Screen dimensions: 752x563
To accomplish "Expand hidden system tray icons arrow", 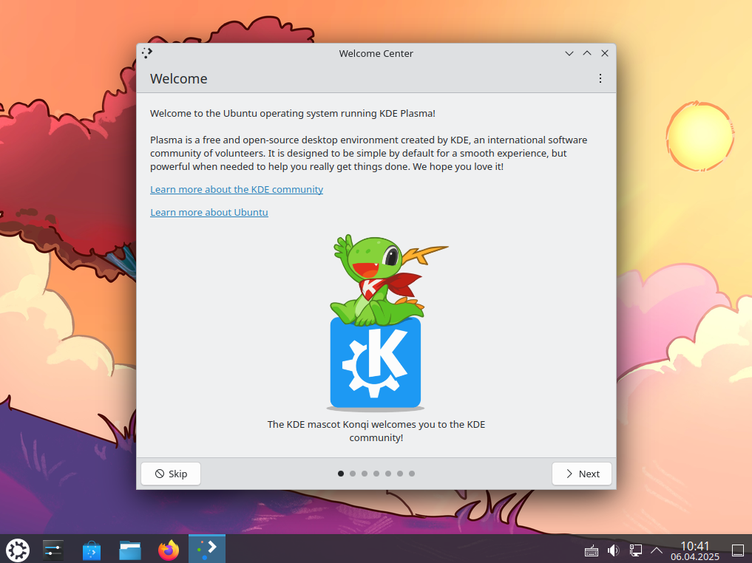I will (657, 550).
